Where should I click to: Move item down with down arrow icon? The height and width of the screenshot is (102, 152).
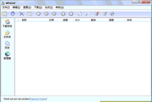tap(71, 14)
